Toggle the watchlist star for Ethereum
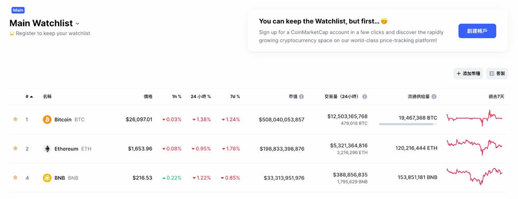Screen dimensions: 518x199 coord(15,148)
